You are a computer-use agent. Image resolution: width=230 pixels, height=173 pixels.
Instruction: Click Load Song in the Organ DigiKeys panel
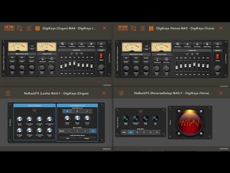click(72, 45)
